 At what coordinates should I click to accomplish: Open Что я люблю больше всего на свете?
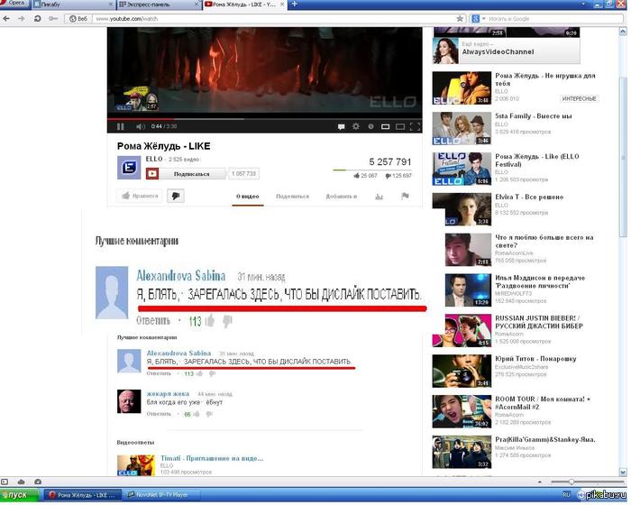click(x=544, y=241)
